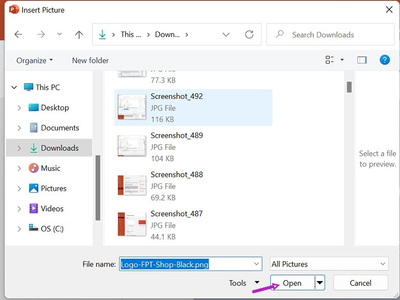Expand the Music folder node
Viewport: 400px width, 300px height.
click(x=19, y=168)
